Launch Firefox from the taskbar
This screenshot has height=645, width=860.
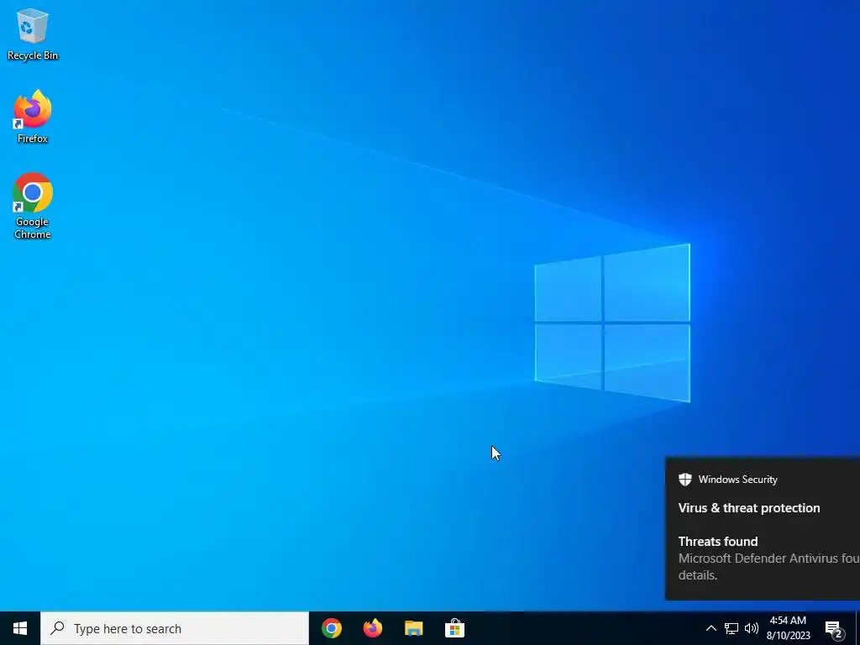(373, 628)
